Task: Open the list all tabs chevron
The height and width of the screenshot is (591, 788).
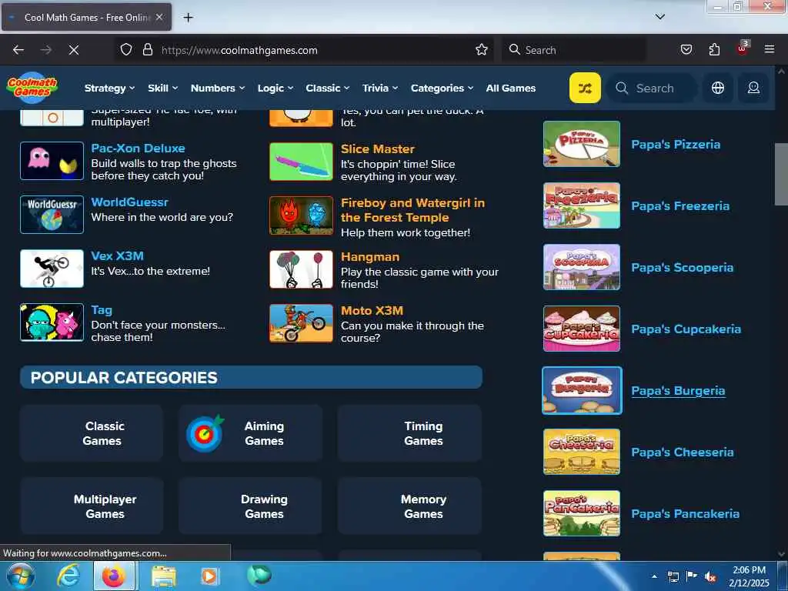Action: point(660,17)
